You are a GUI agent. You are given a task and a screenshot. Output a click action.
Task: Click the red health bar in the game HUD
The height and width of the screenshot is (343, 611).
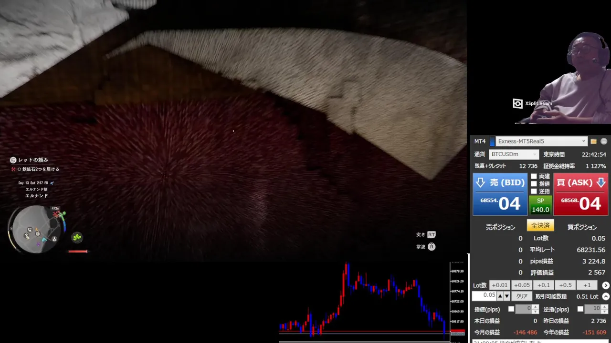pos(78,251)
